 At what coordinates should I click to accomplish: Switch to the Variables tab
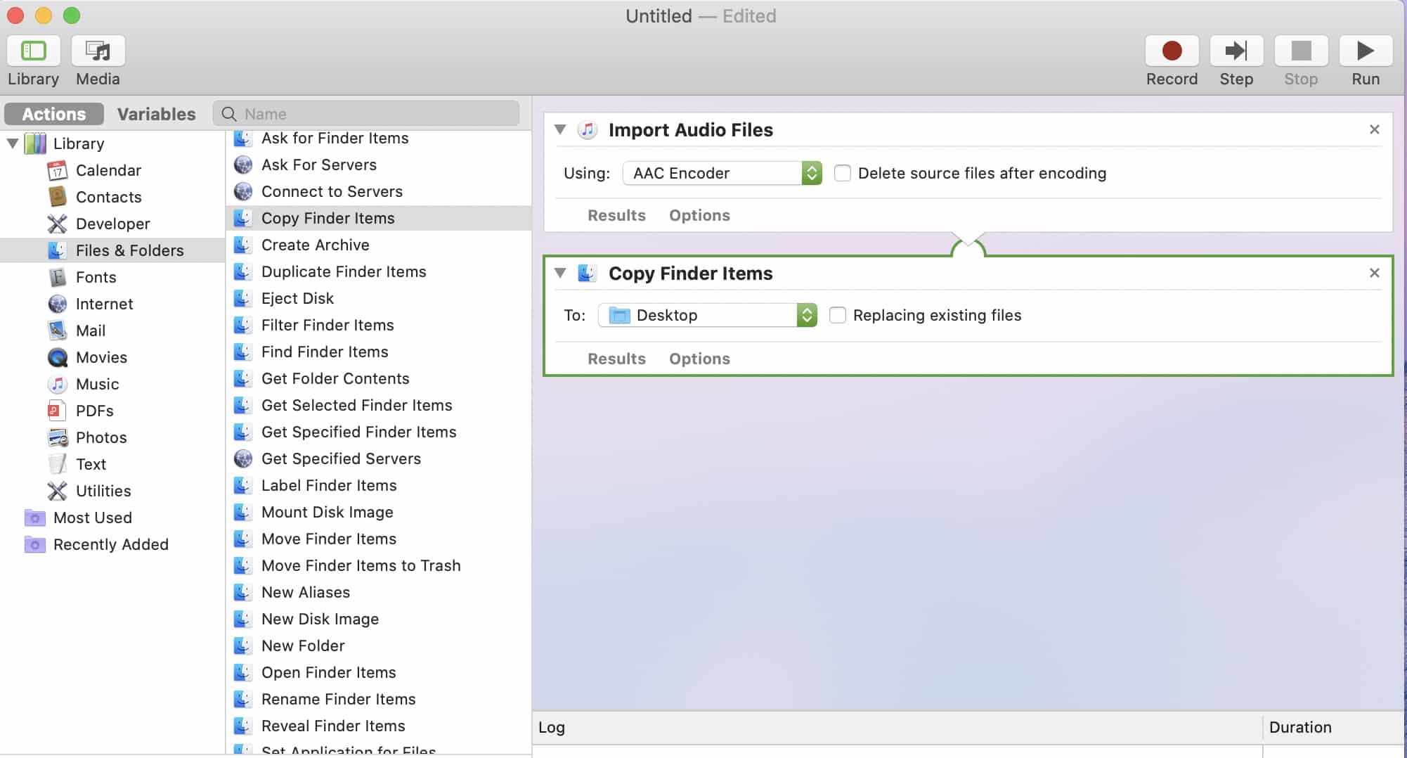point(156,114)
